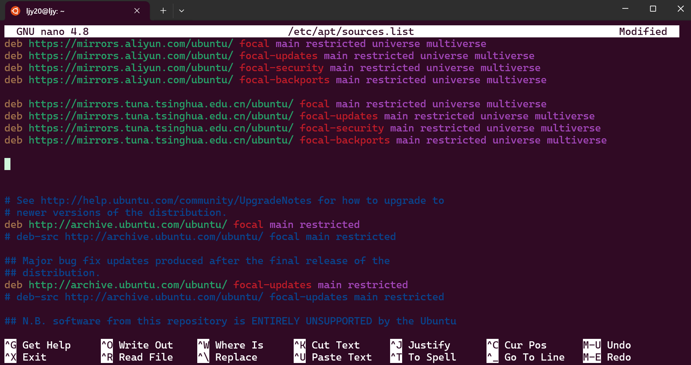Click the ^\ Replace shortcut
This screenshot has width=691, height=365.
tap(227, 357)
